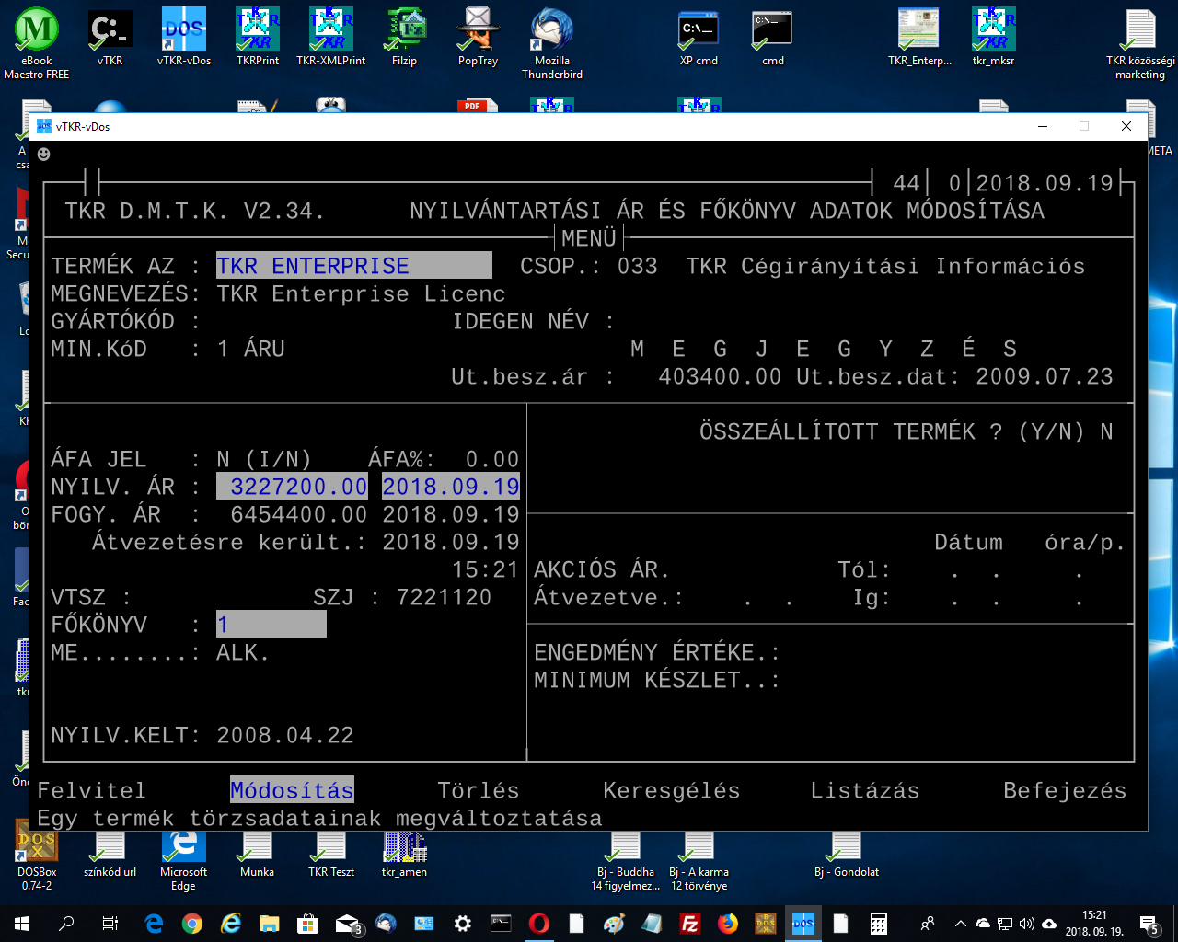
Task: Select Felvitel in the bottom menu
Action: click(x=91, y=790)
